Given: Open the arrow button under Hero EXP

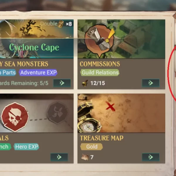Looking at the screenshot, I should click(x=59, y=157).
